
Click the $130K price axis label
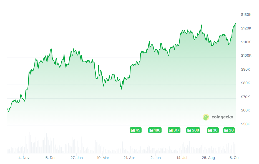tap(246, 14)
